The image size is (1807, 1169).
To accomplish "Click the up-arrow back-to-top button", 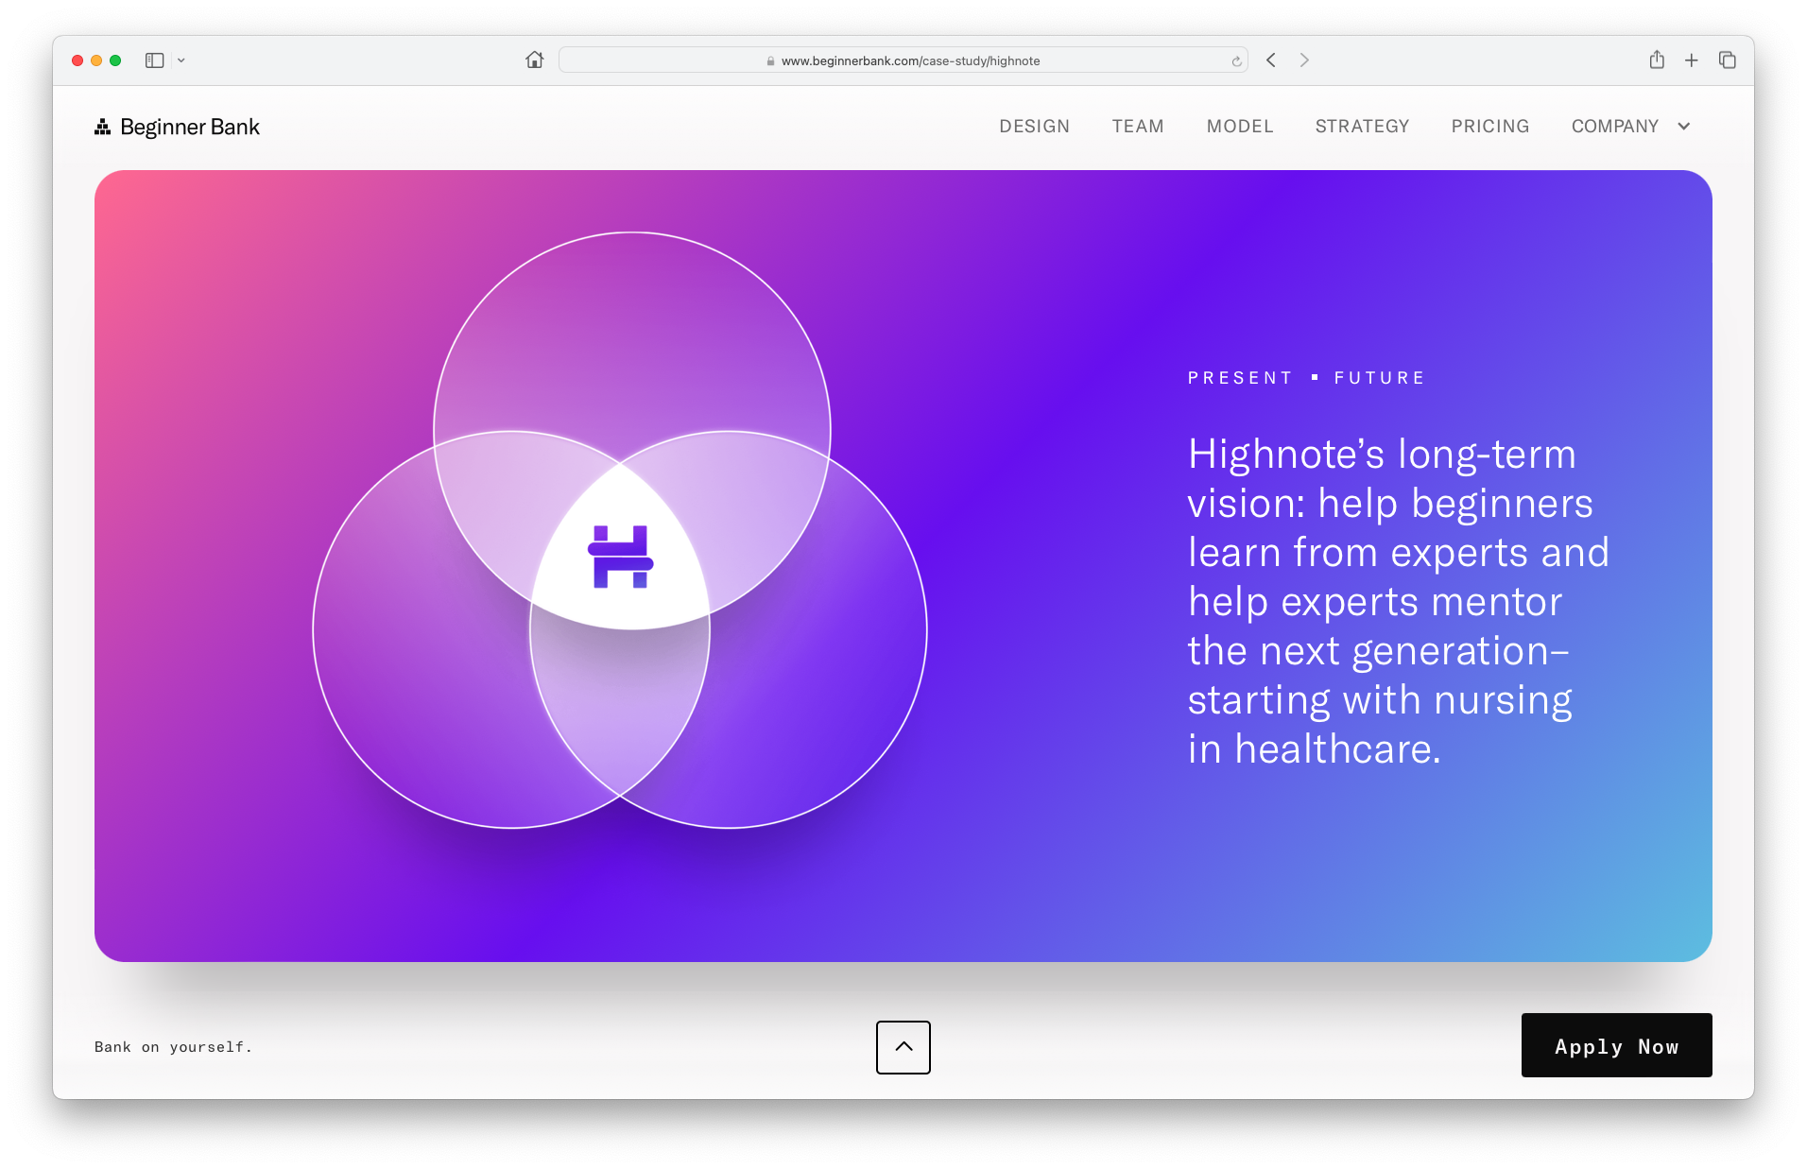I will coord(903,1047).
